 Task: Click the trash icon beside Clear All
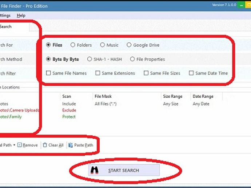coord(45,145)
